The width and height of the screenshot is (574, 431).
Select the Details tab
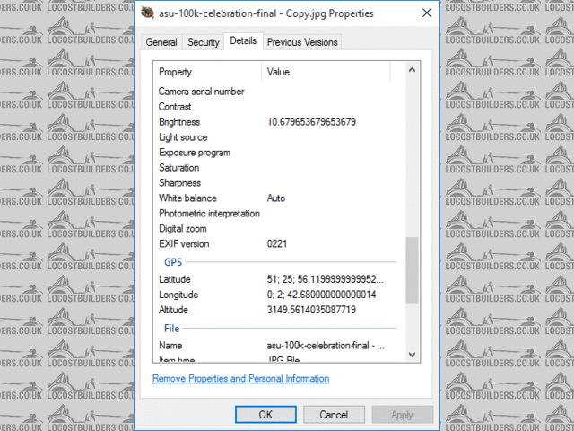pos(243,40)
